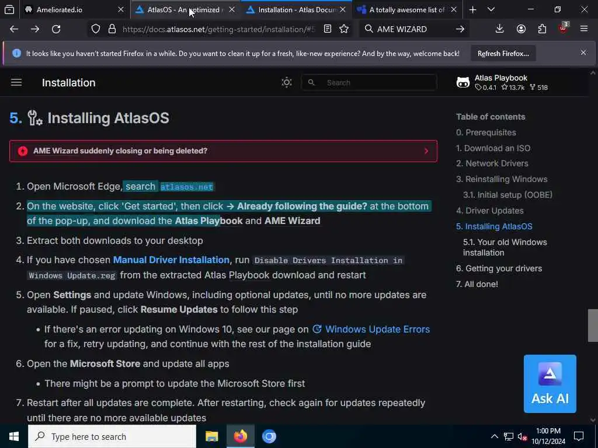Click the 5. Installing AtlasOS heading
The width and height of the screenshot is (598, 448).
click(x=89, y=118)
